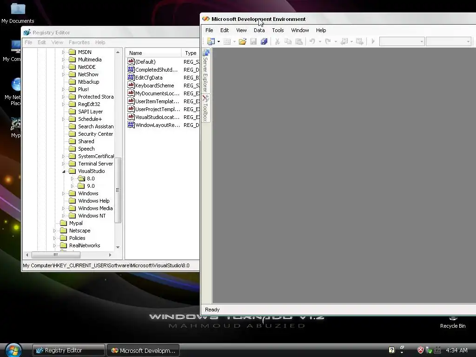Open File menu in Registry Editor
This screenshot has height=357, width=476.
tap(28, 42)
